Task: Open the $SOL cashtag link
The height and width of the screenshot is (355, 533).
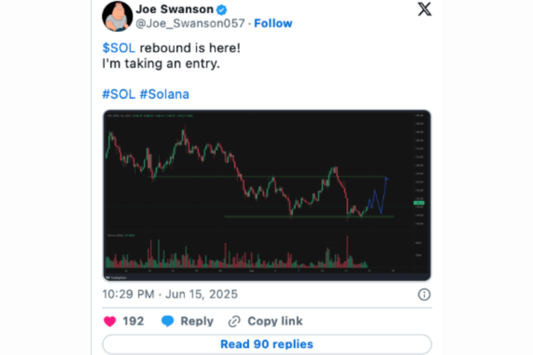Action: pos(118,48)
